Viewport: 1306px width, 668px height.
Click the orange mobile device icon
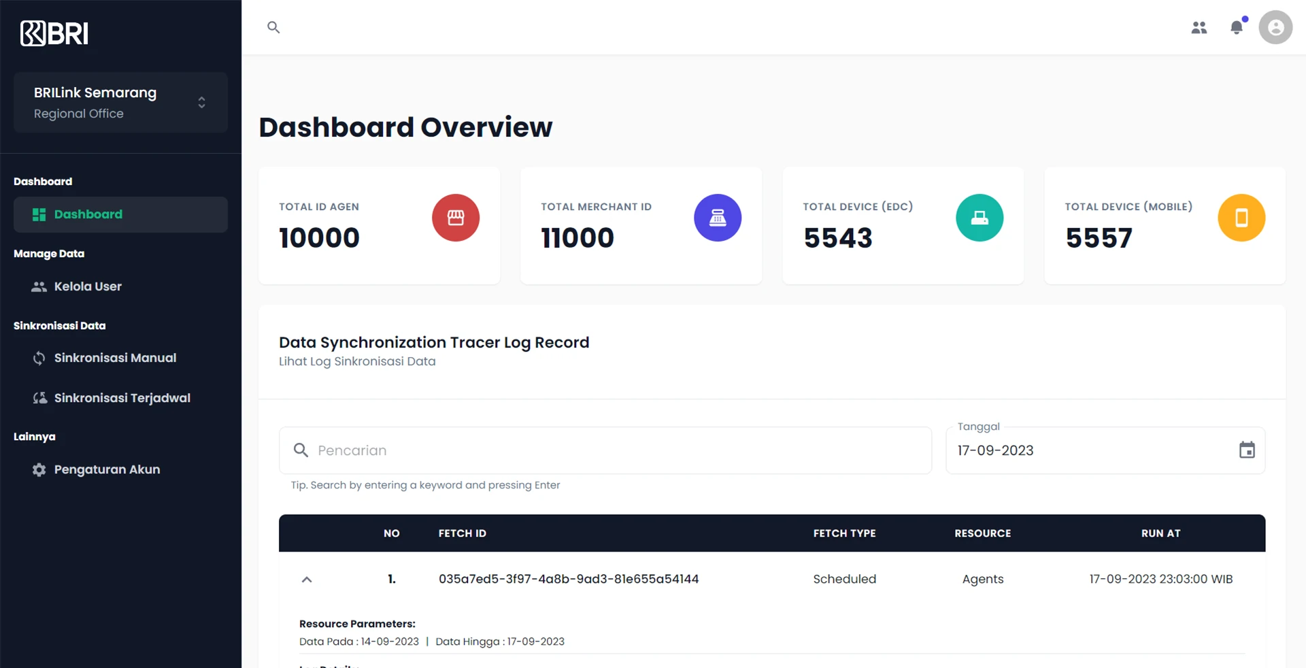1241,218
